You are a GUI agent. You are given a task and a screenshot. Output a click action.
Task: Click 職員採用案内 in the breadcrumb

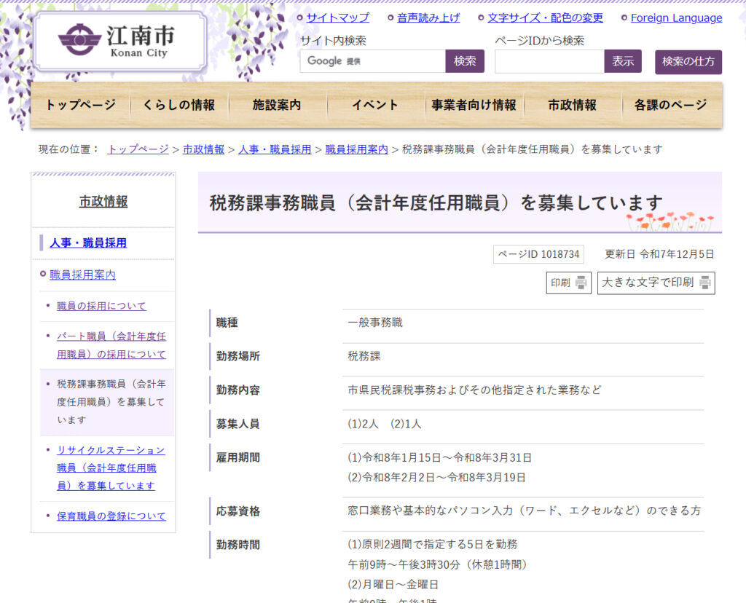tap(356, 149)
